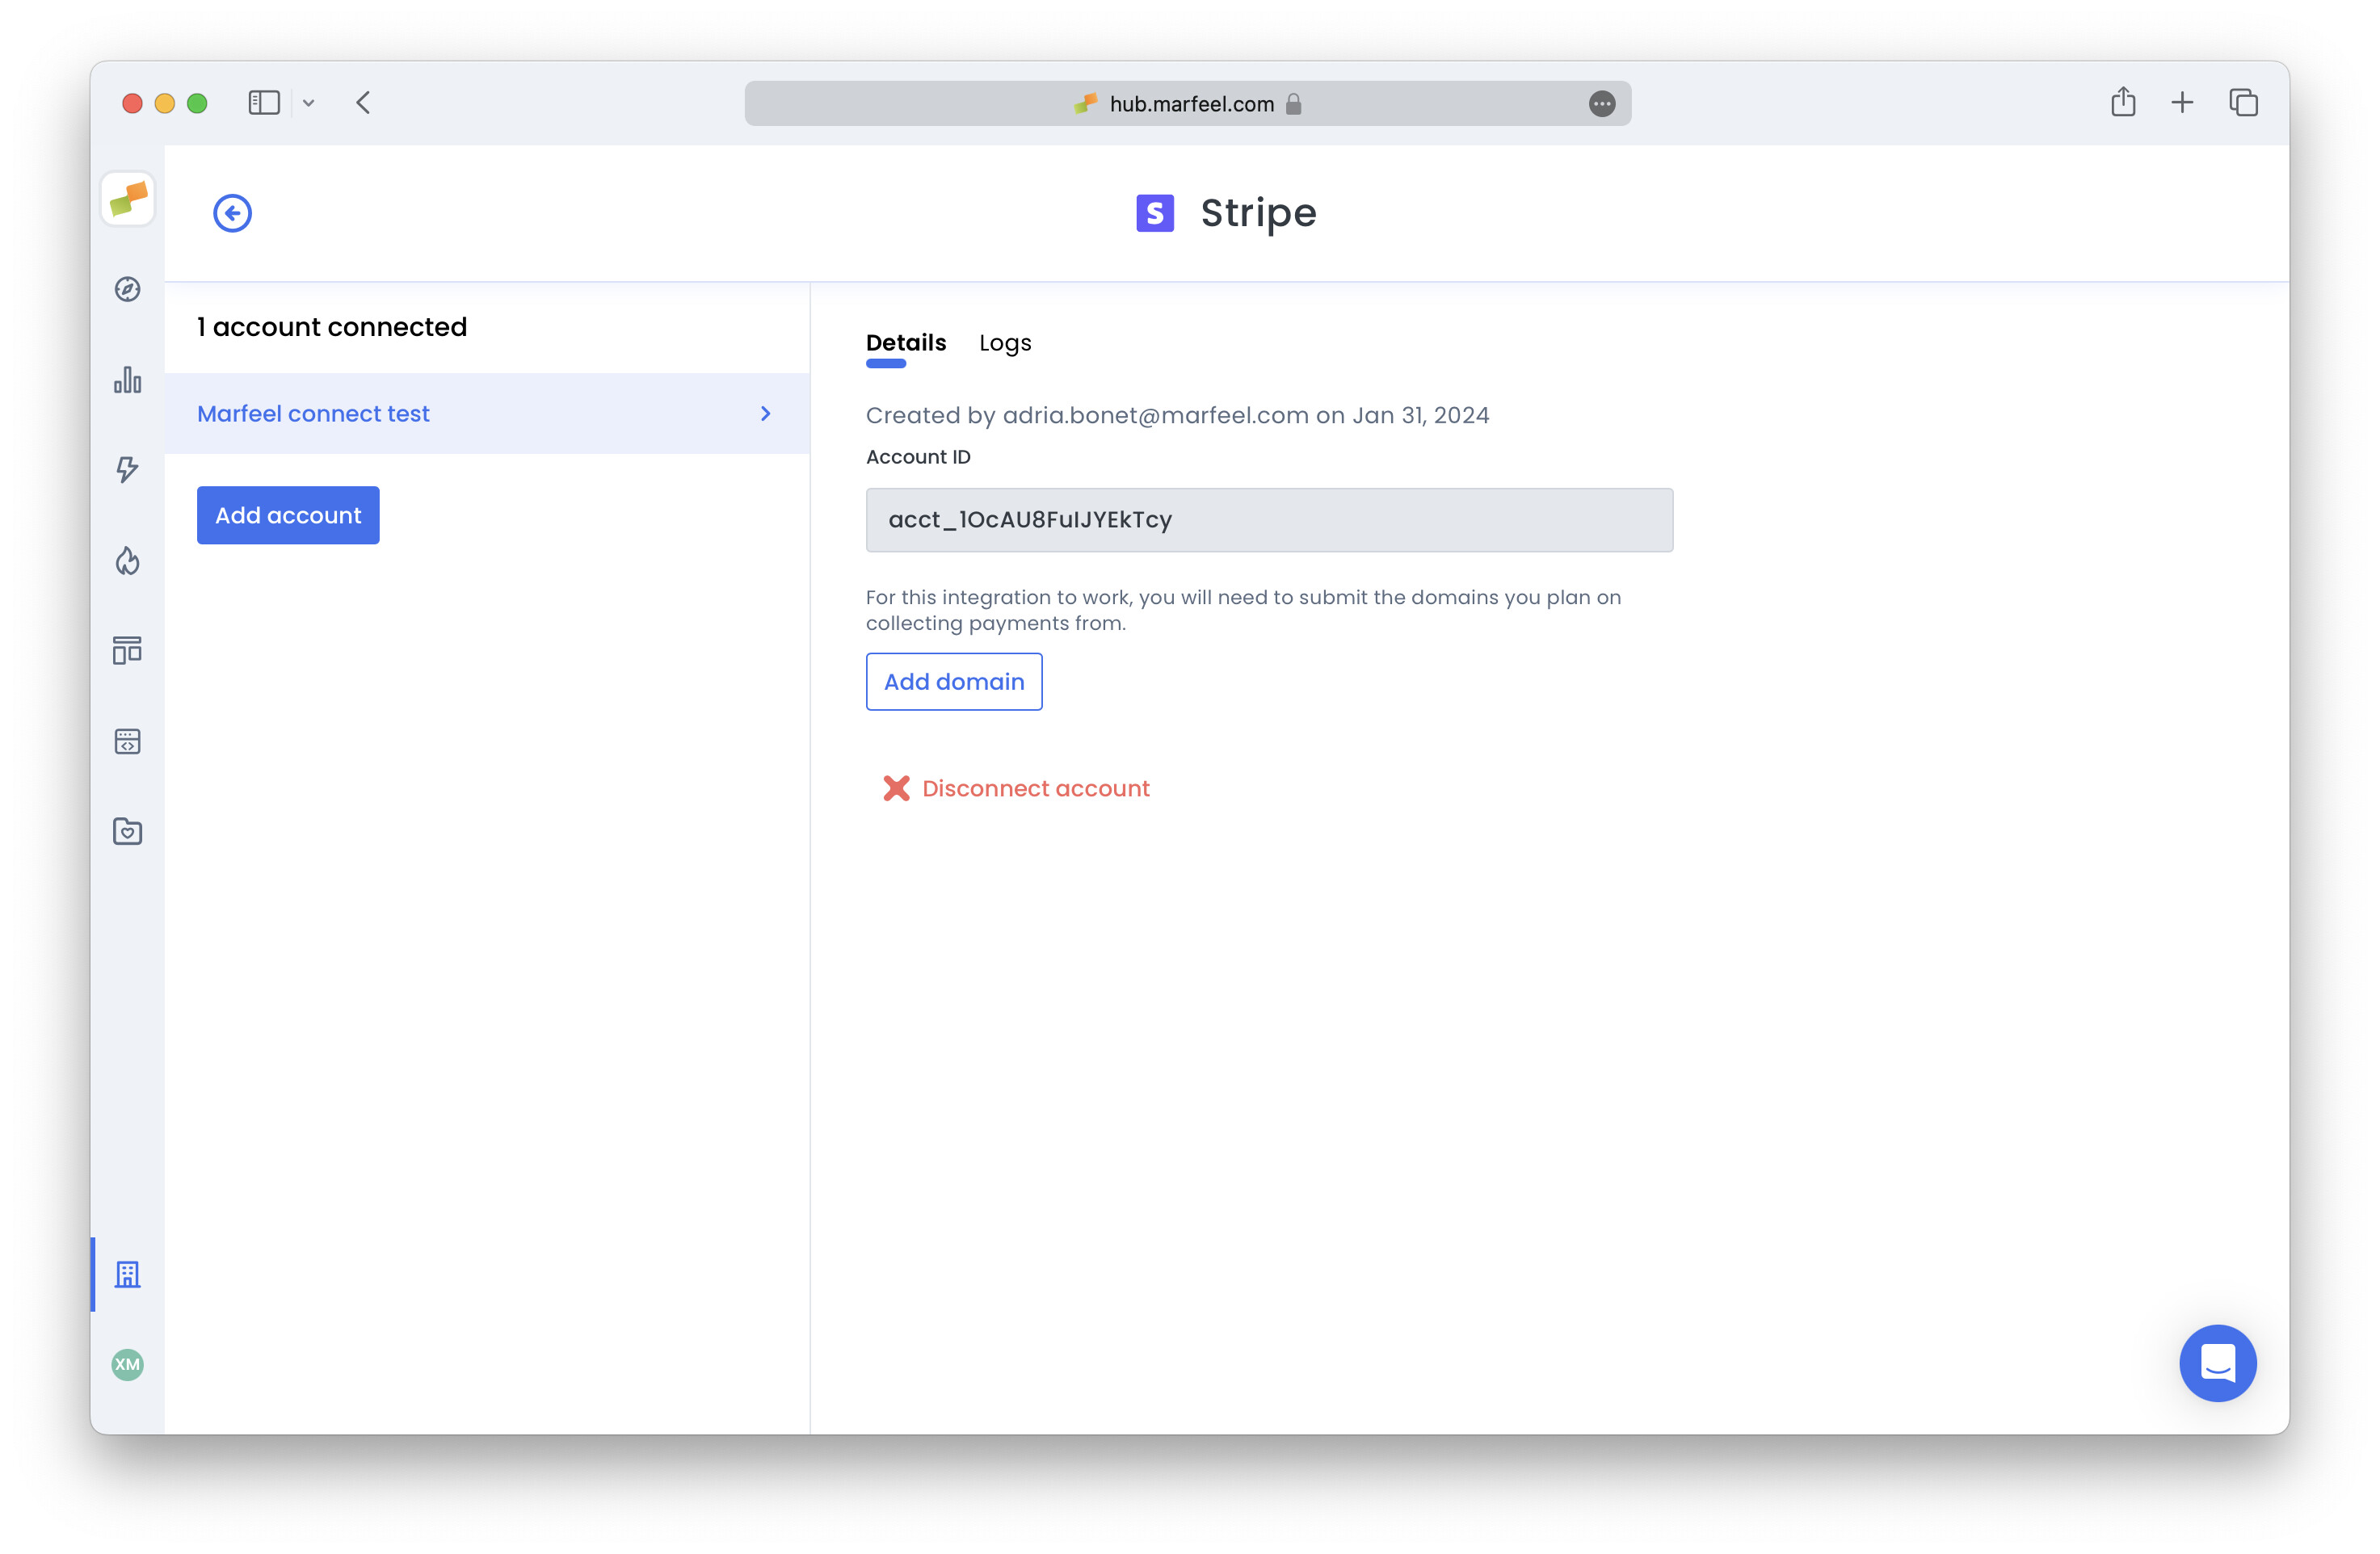This screenshot has height=1554, width=2380.
Task: Click the Add account button
Action: click(x=288, y=515)
